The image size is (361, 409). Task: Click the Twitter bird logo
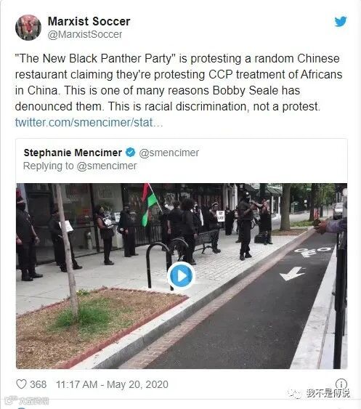coord(341,22)
